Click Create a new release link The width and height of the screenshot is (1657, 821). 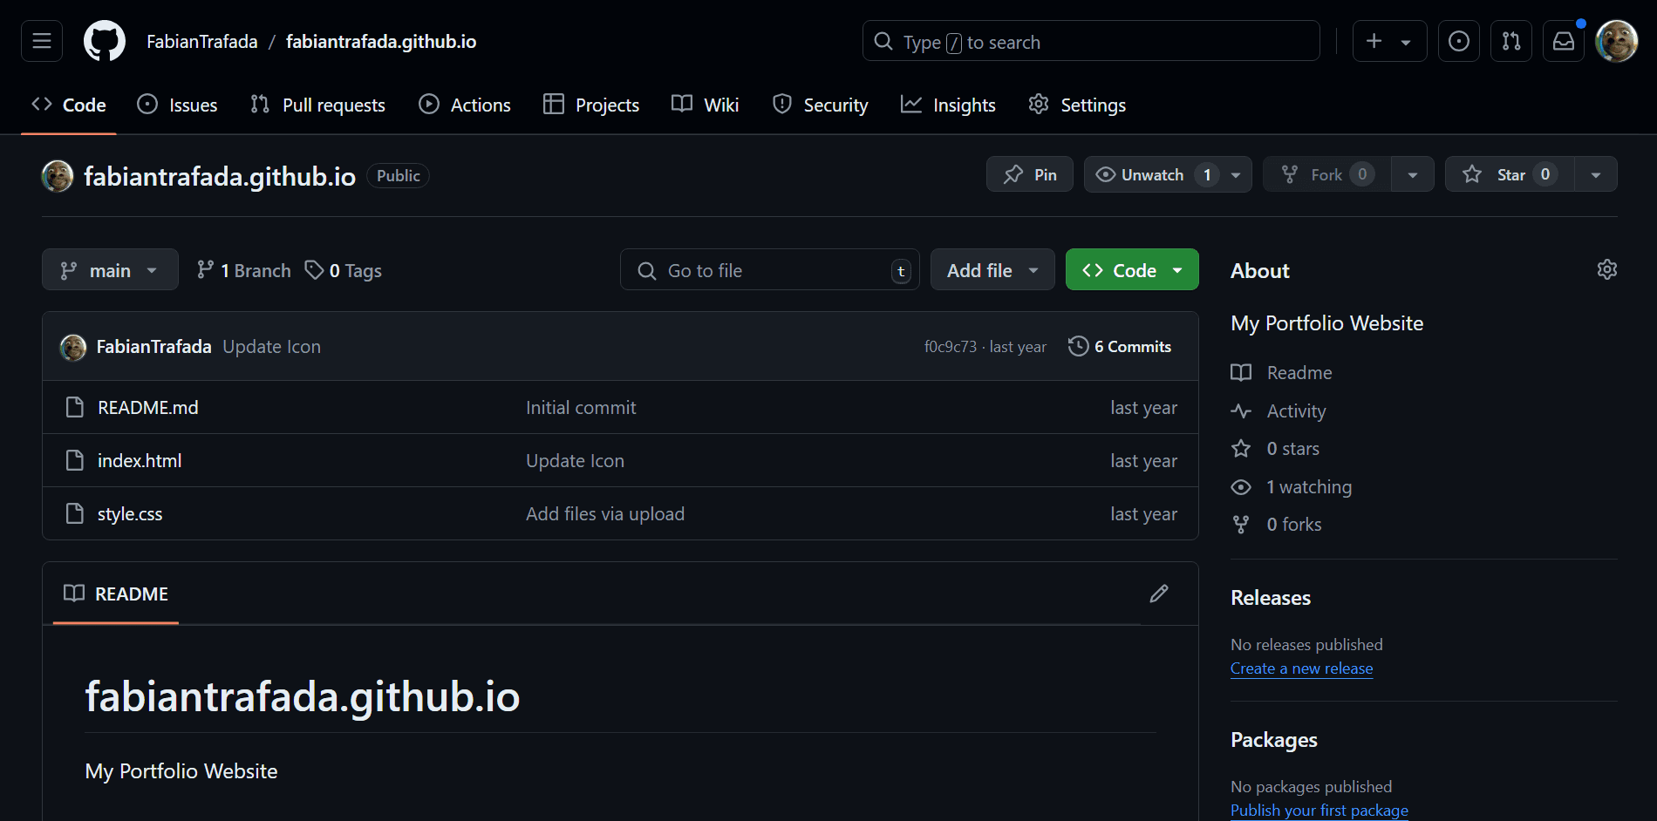tap(1301, 668)
